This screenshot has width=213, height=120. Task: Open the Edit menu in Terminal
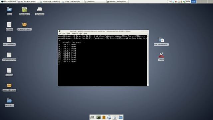pyautogui.click(x=64, y=34)
